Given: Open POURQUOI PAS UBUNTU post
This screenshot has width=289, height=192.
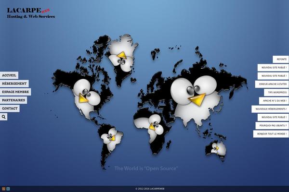Looking at the screenshot, I should (272, 126).
